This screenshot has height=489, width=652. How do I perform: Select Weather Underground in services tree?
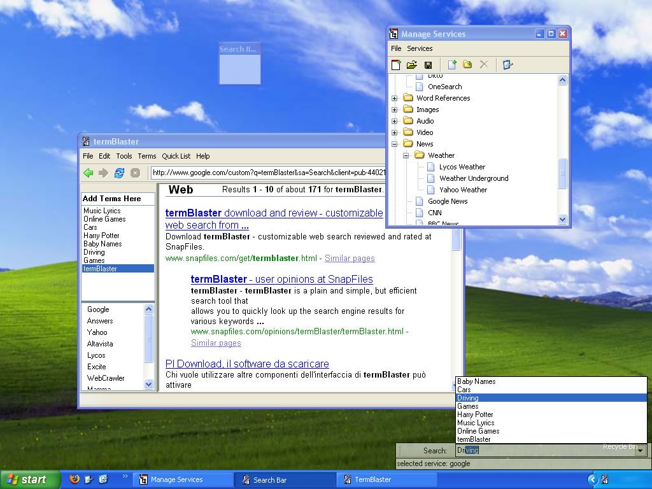(x=474, y=178)
